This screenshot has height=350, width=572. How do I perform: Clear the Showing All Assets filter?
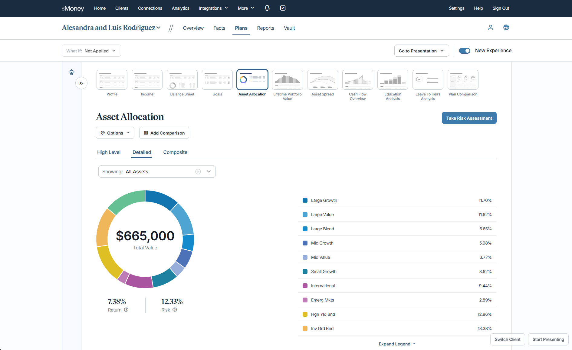click(198, 172)
